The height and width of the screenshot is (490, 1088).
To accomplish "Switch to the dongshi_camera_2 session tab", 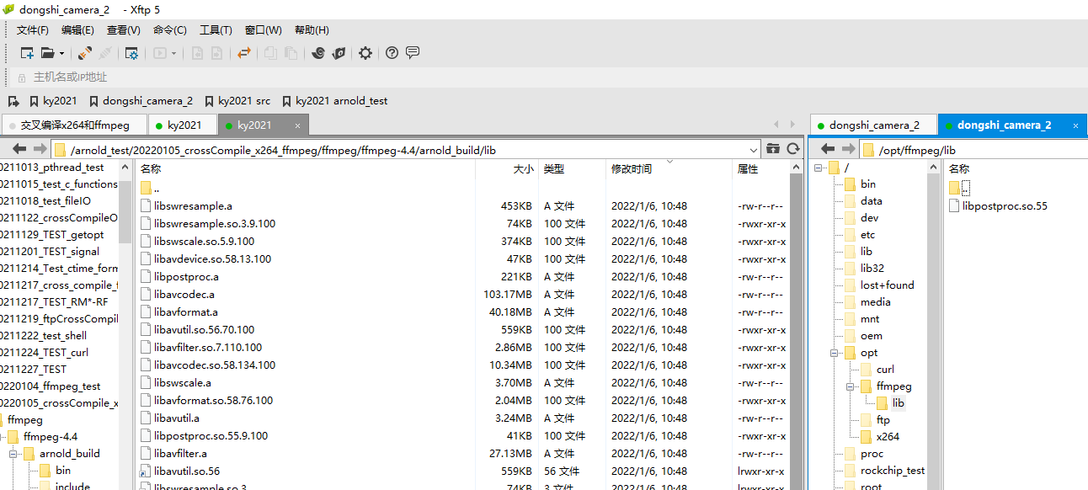I will tap(873, 124).
